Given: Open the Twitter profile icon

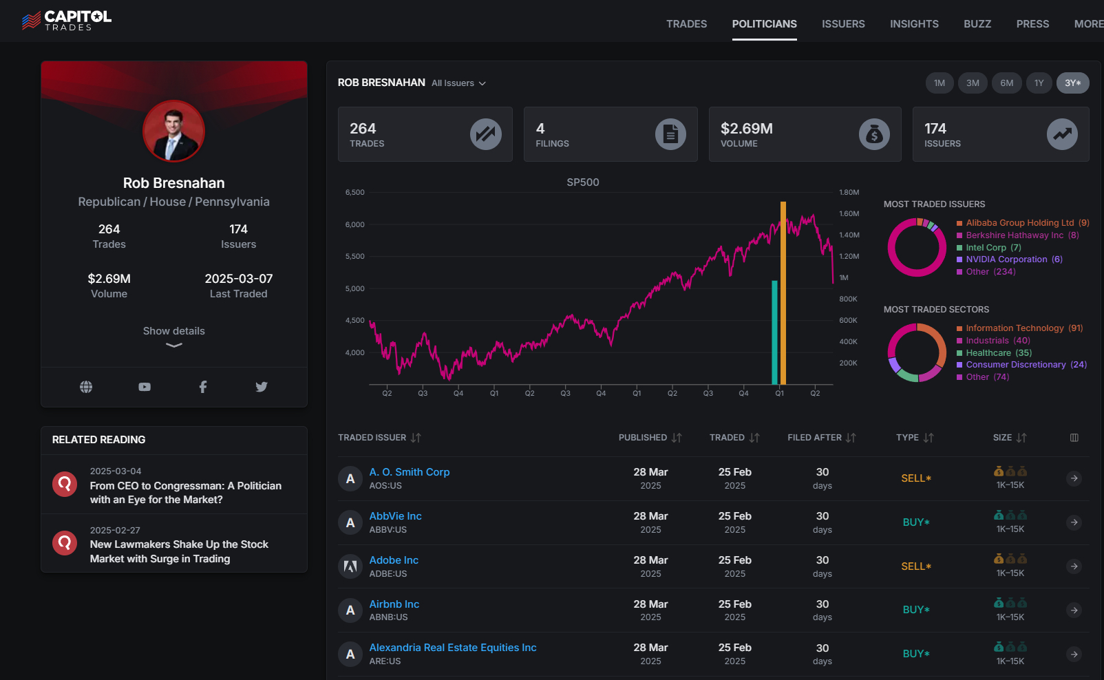Looking at the screenshot, I should click(x=262, y=387).
